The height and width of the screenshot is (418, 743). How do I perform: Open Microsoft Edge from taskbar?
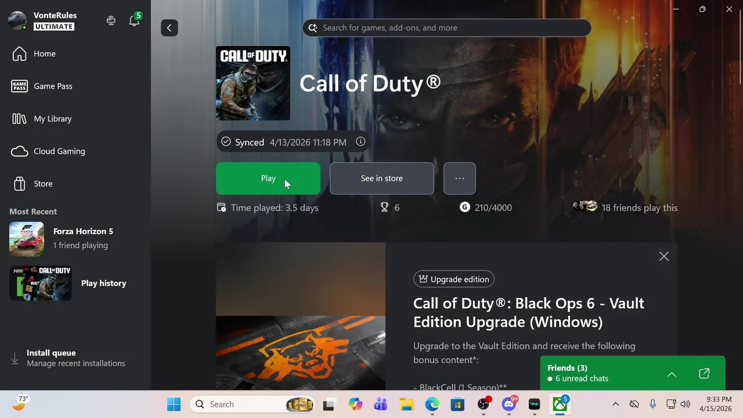432,405
